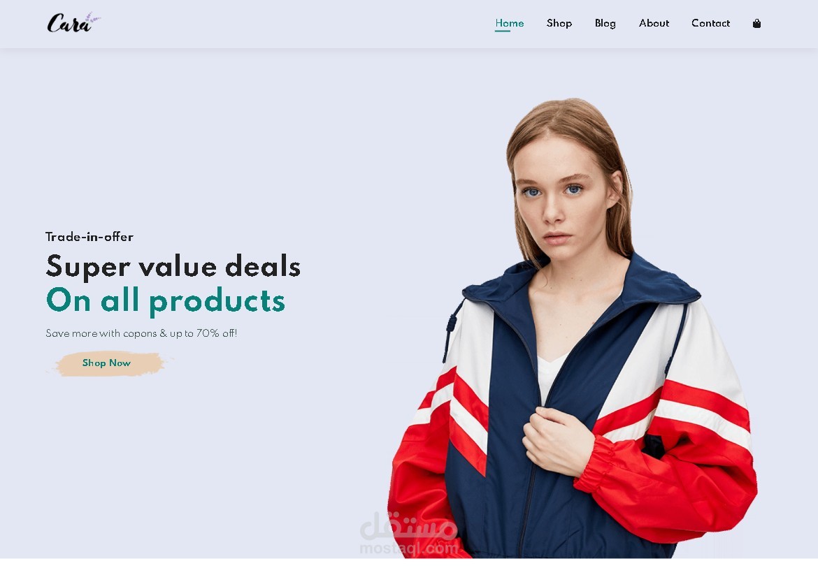Select About in the navigation bar
Viewport: 818px width, 568px height.
click(x=654, y=23)
